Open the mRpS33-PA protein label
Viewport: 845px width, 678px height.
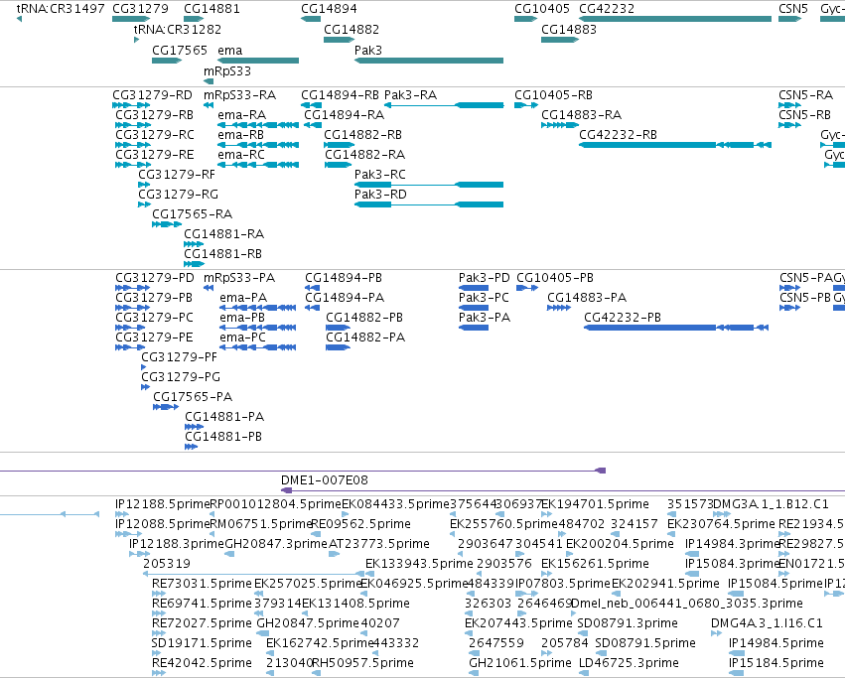239,278
